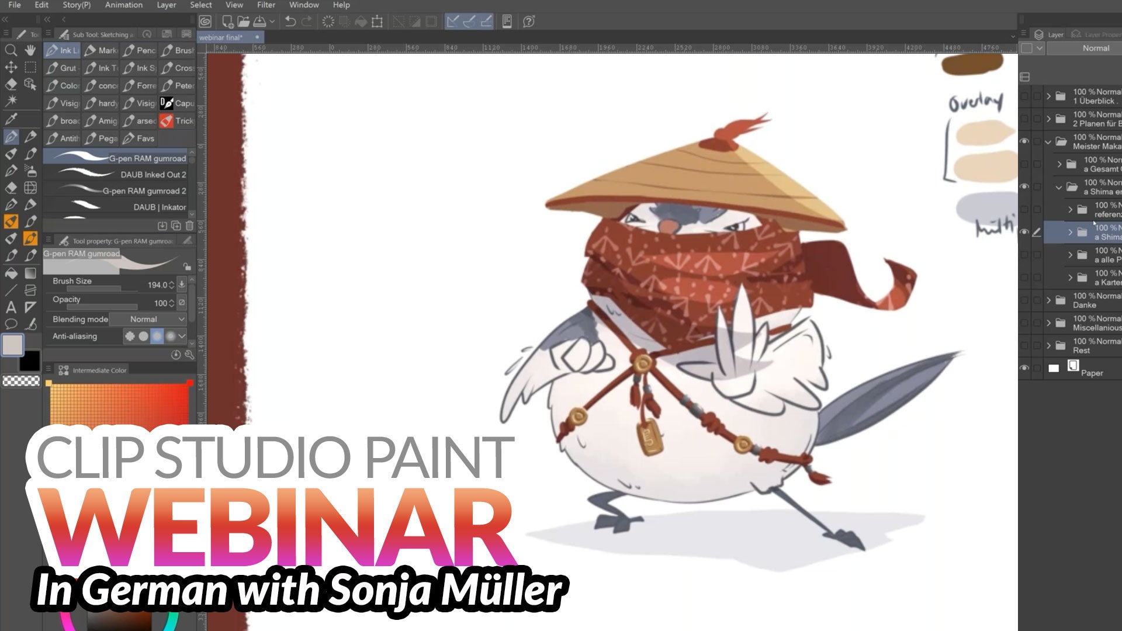
Task: Open the Edit menu
Action: (41, 5)
